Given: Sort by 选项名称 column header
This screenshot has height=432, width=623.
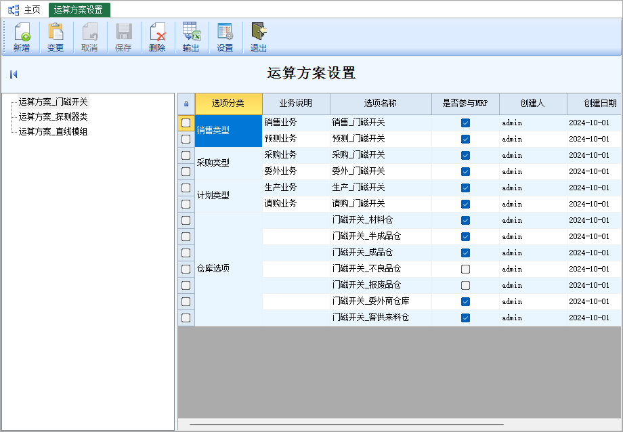Looking at the screenshot, I should [x=381, y=104].
